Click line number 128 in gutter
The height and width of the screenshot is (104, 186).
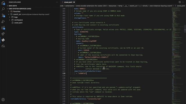[64, 73]
